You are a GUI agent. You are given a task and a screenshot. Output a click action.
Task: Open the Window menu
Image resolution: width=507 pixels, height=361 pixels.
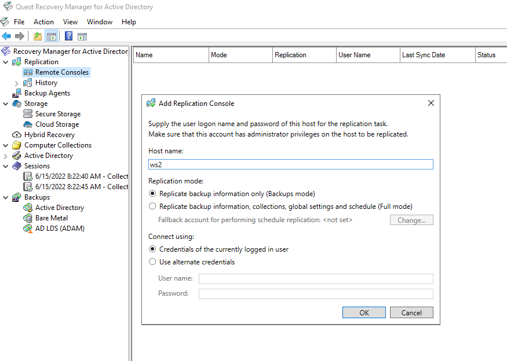[x=99, y=21]
